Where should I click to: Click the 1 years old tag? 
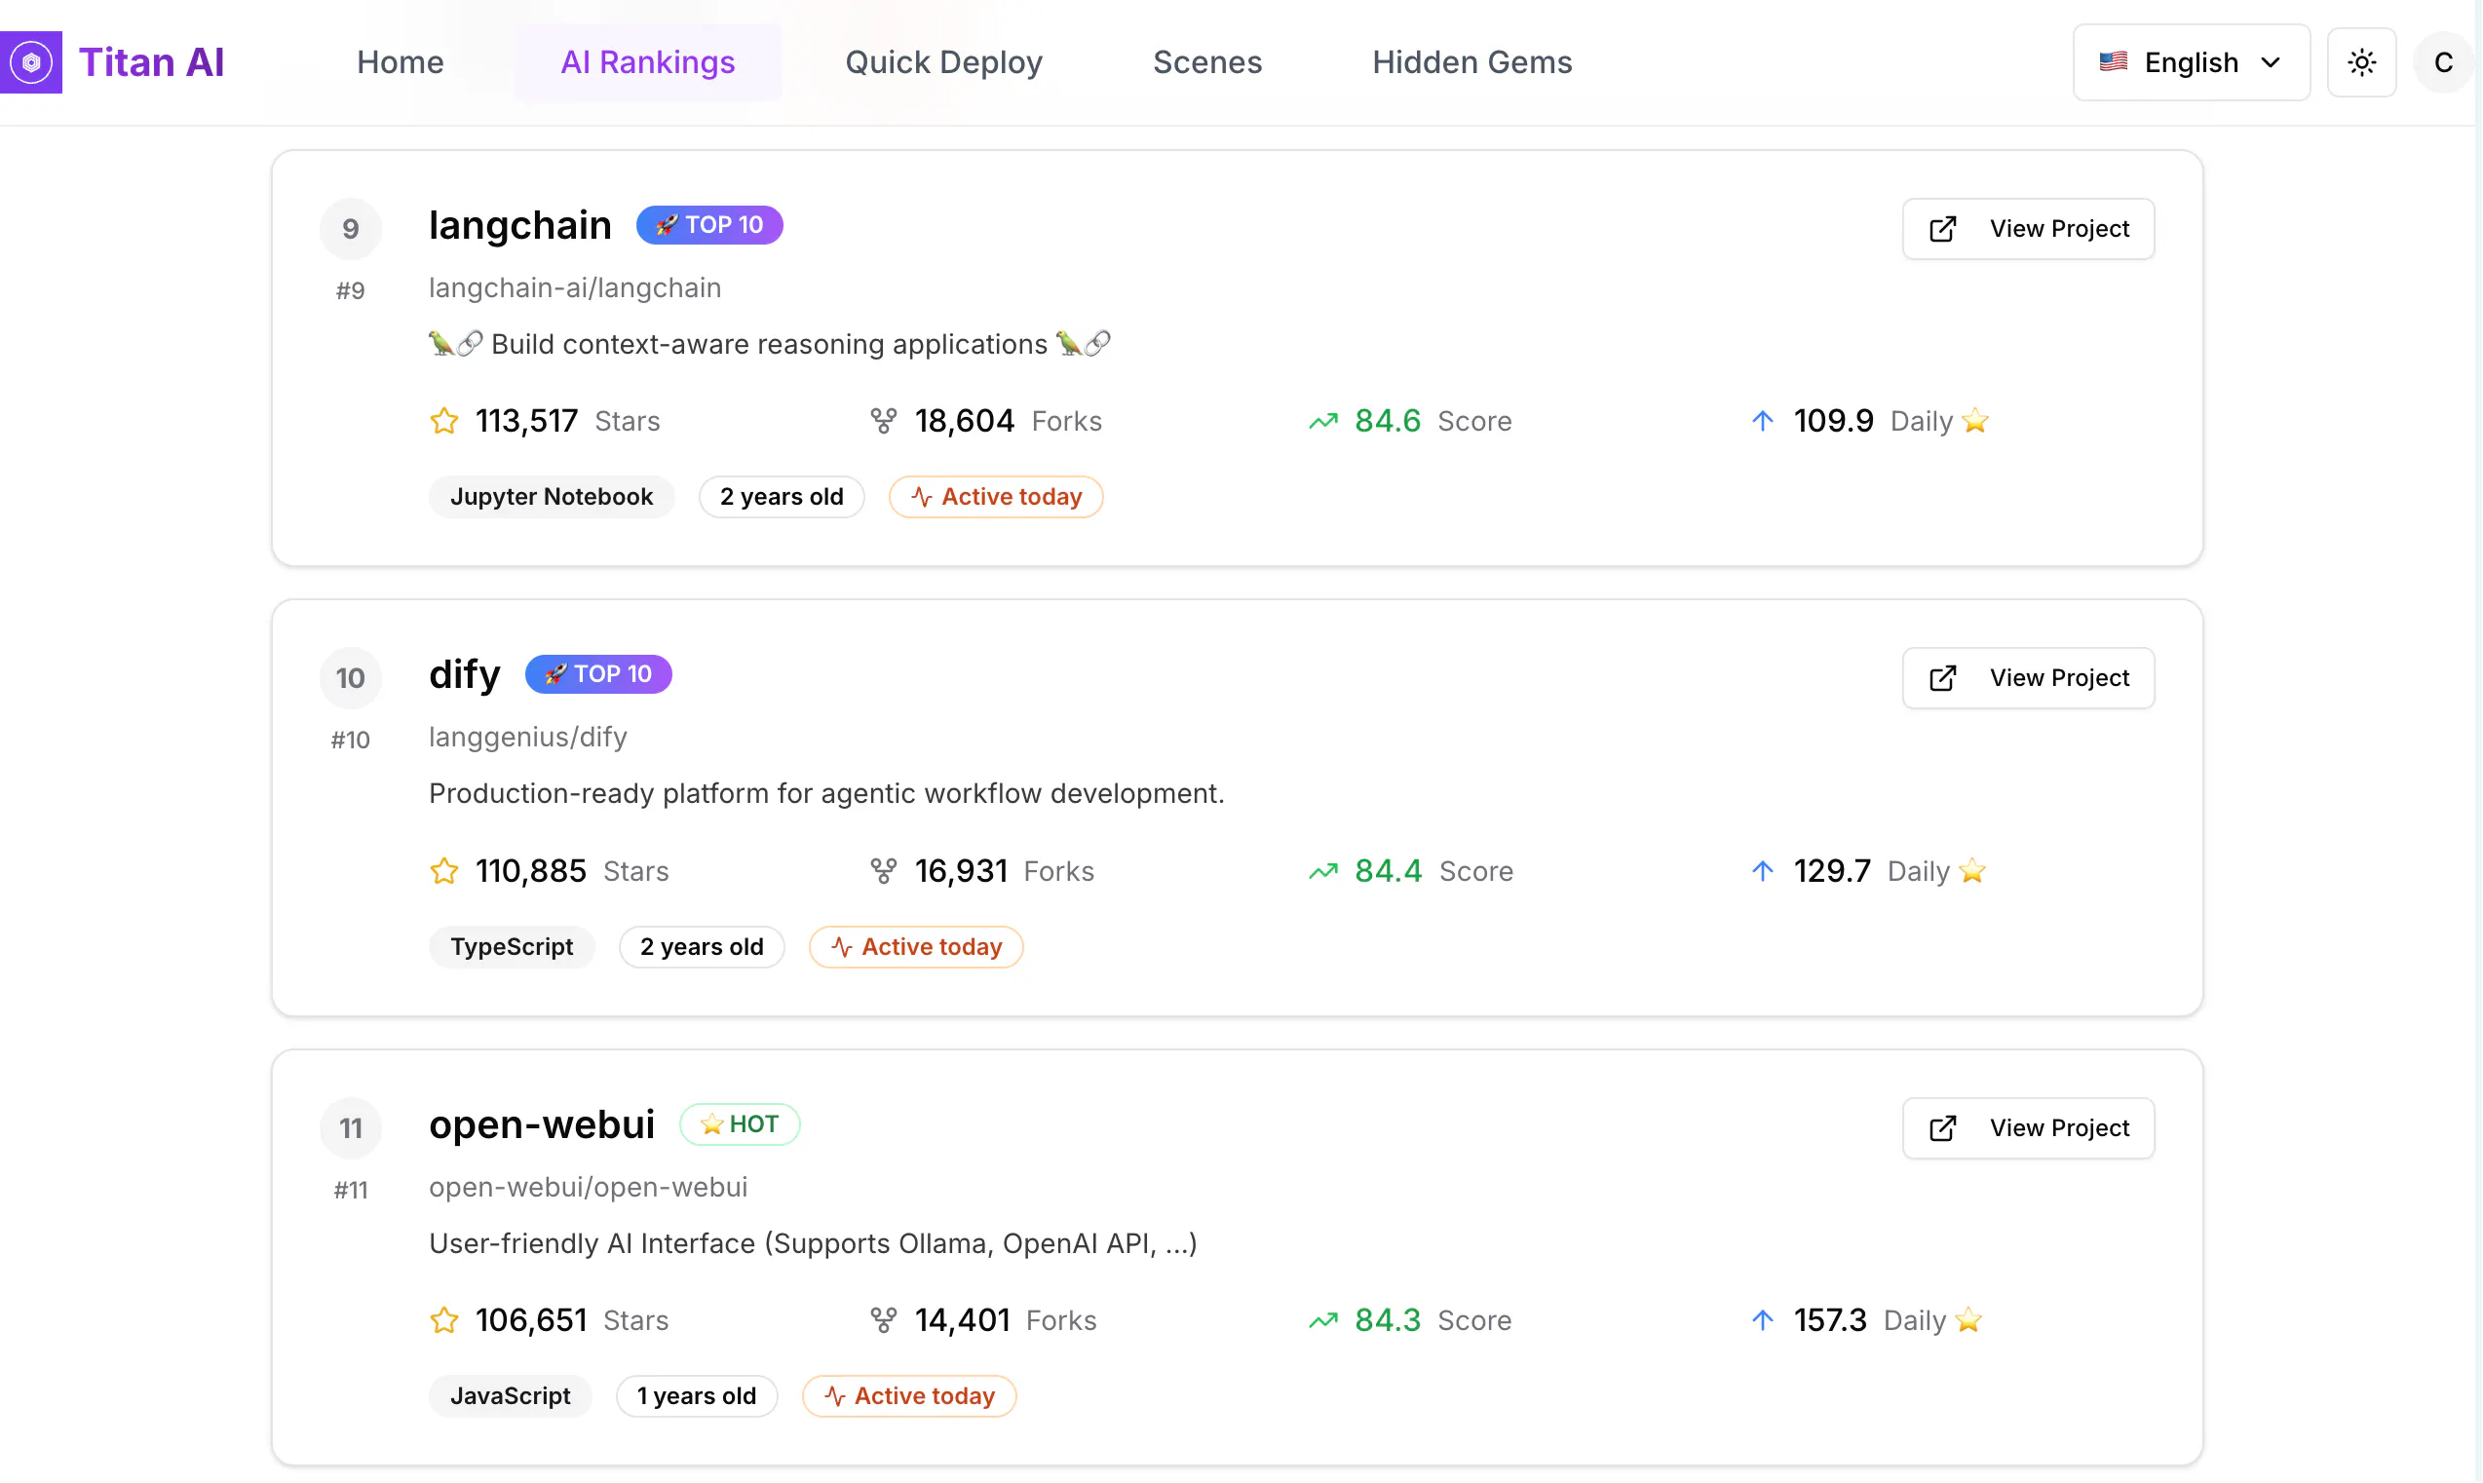697,1396
